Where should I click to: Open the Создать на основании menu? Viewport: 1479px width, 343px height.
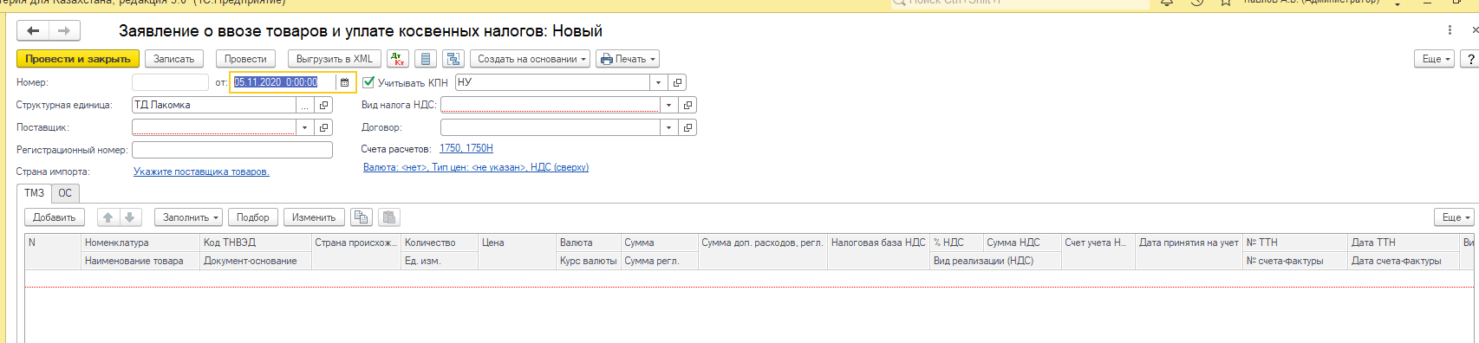tap(531, 59)
